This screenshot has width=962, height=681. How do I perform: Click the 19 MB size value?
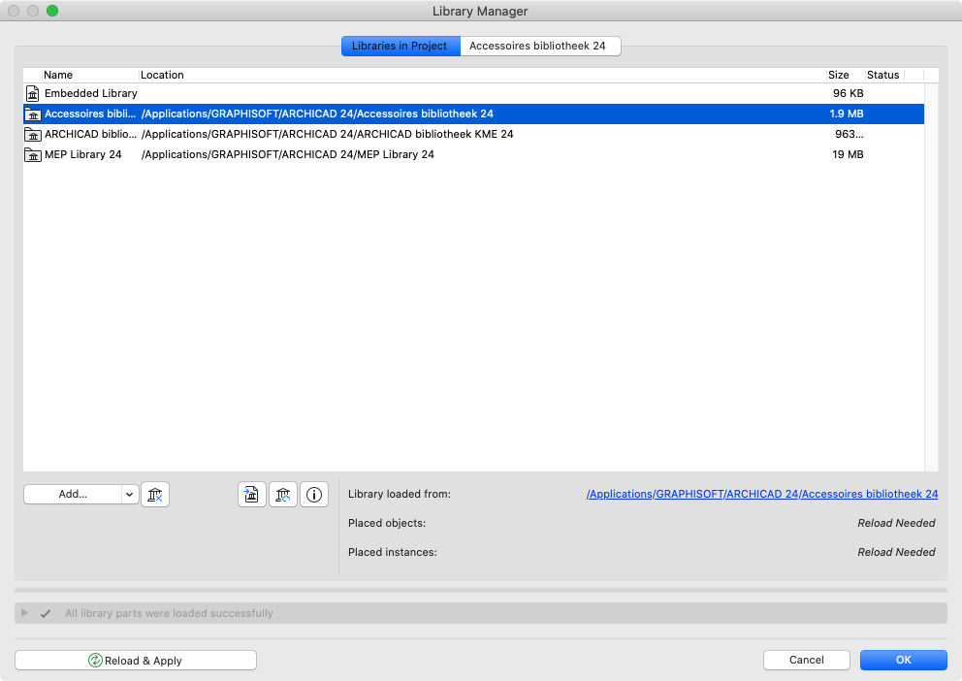point(848,154)
